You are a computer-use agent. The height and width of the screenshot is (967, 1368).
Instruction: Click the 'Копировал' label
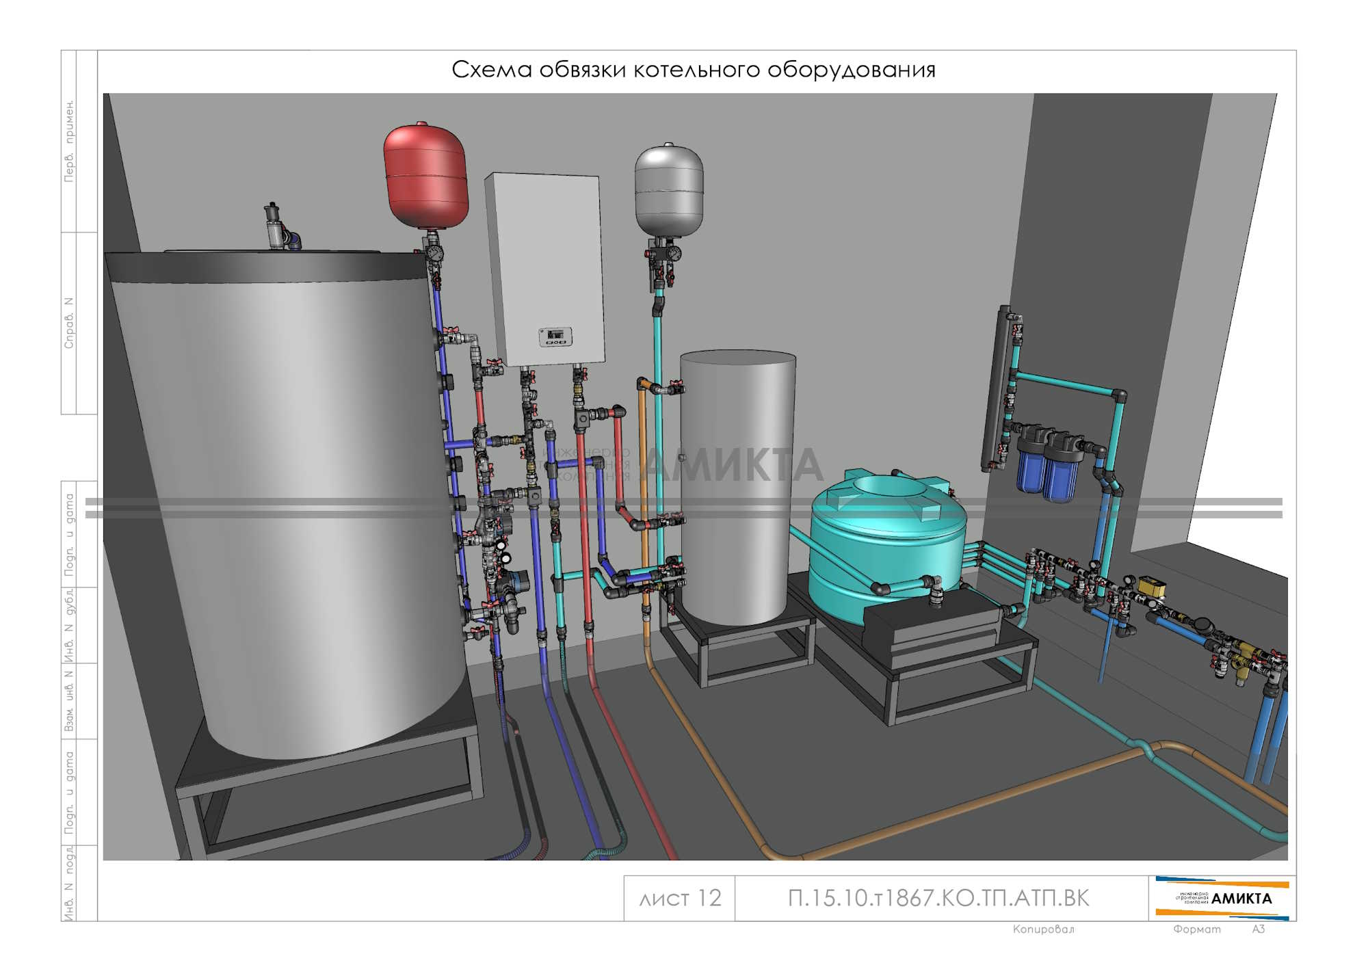(x=1043, y=929)
